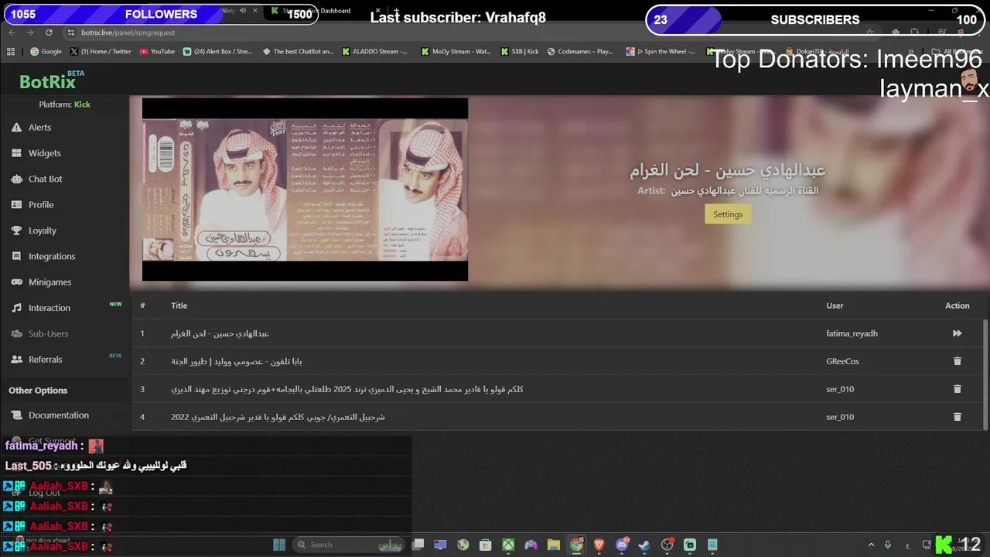Click the username fatima_reyadh in the table
Image resolution: width=990 pixels, height=557 pixels.
pos(852,333)
